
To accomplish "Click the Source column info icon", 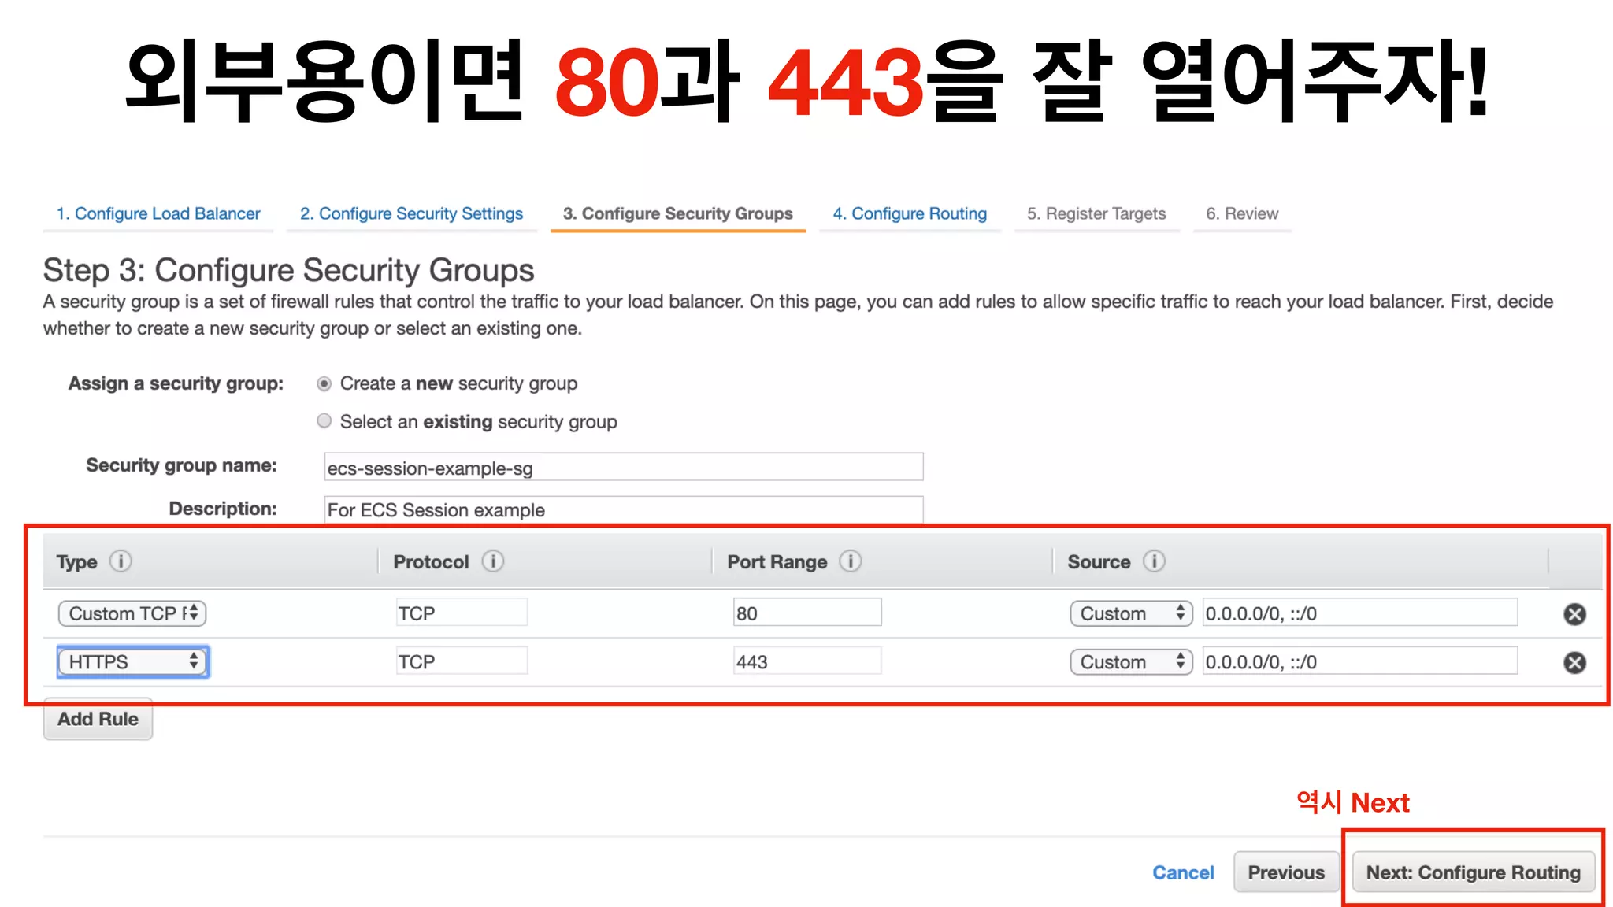I will [1154, 561].
